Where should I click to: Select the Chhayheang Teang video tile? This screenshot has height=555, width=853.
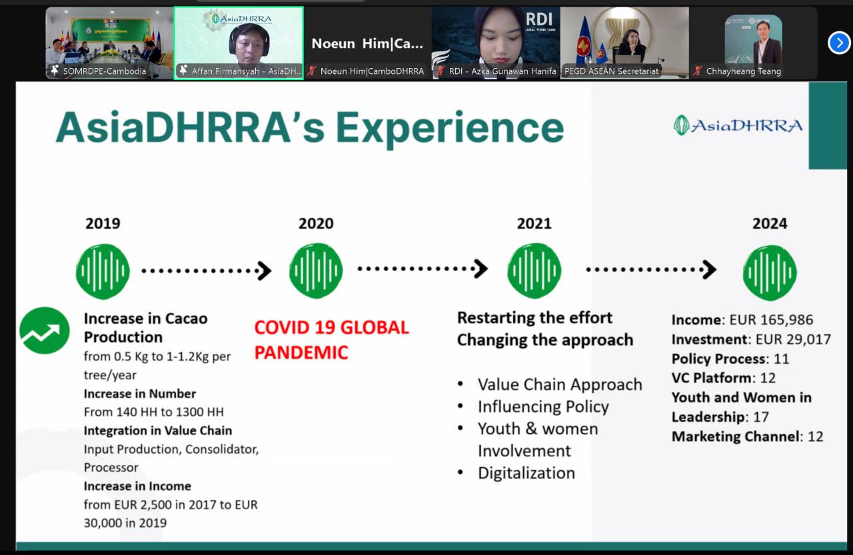[753, 43]
